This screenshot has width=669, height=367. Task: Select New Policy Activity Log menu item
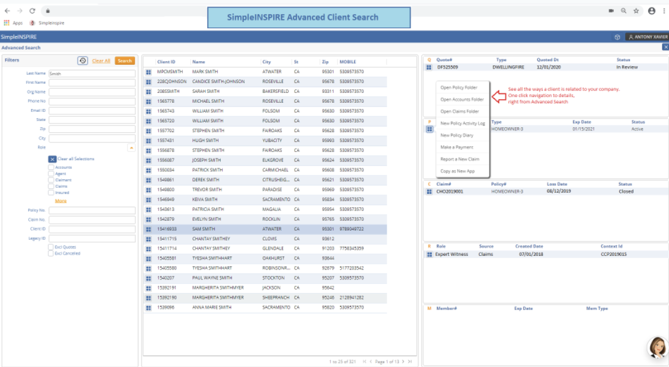tap(463, 124)
